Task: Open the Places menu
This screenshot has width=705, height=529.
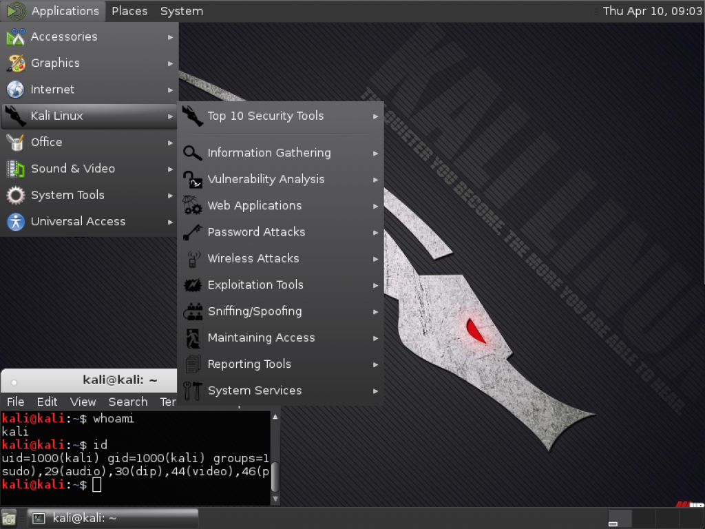Action: 128,10
